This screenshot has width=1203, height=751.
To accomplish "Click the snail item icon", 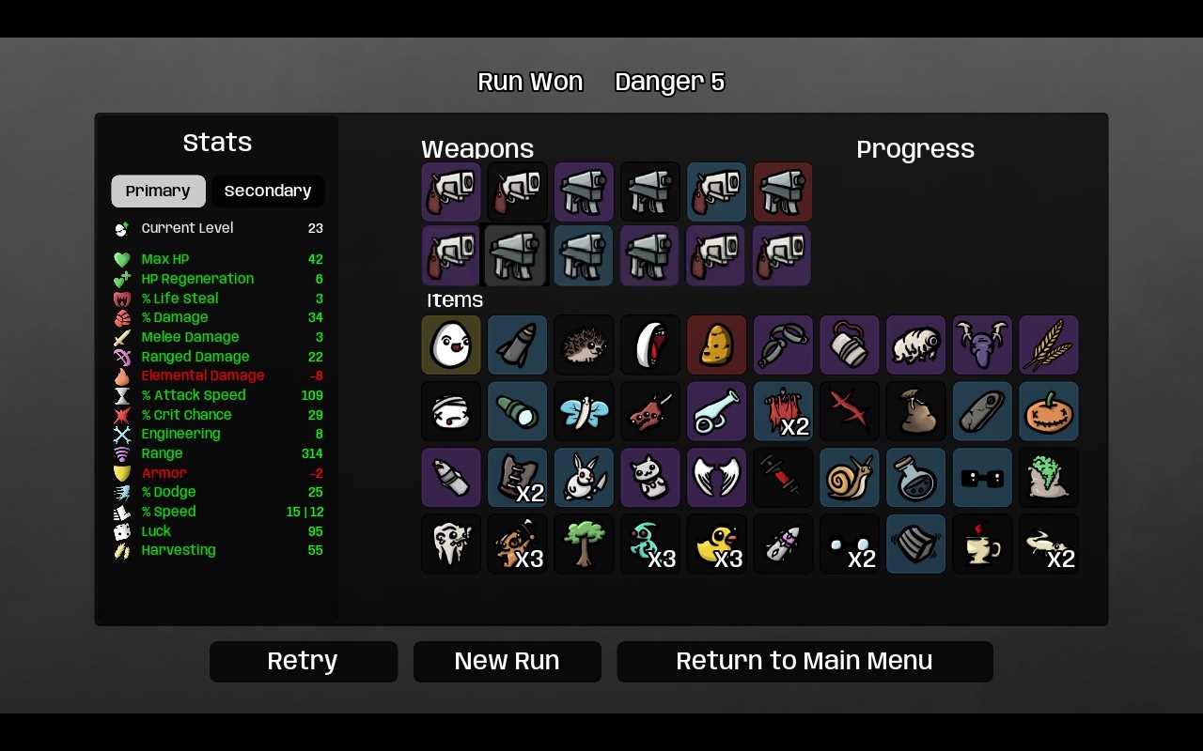I will click(x=850, y=478).
